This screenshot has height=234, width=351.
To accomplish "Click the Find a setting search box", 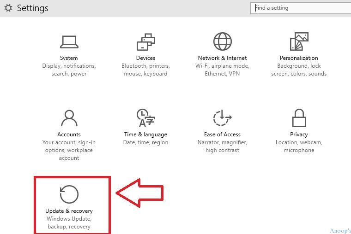I will click(301, 8).
